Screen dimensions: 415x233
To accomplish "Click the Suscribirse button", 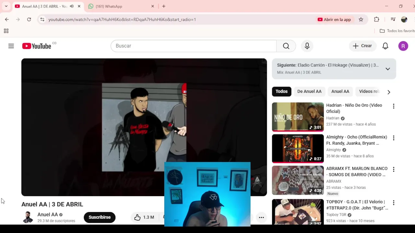I will (100, 217).
